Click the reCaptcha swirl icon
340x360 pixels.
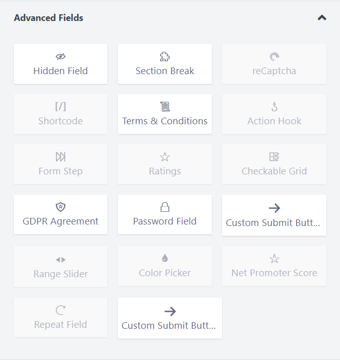point(274,57)
